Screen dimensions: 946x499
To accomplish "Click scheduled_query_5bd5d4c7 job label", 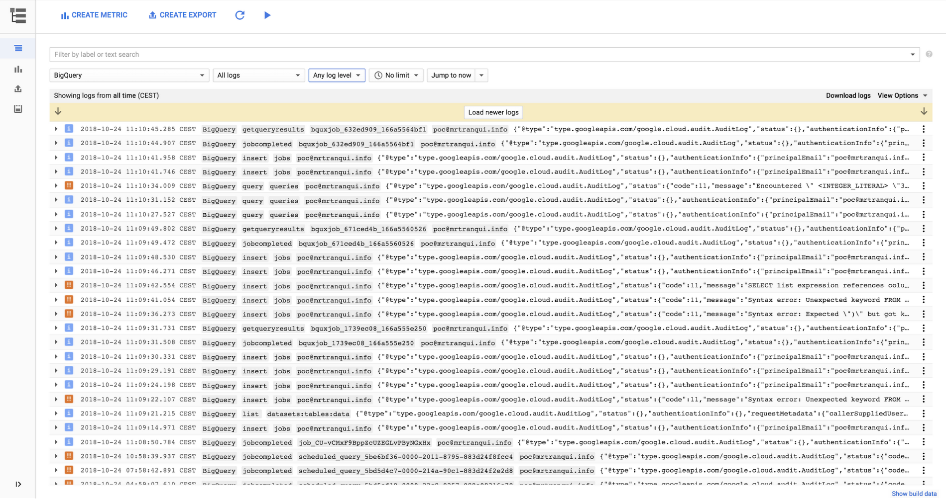I will [405, 471].
